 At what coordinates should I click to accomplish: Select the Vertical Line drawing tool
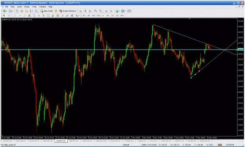pyautogui.click(x=15, y=16)
